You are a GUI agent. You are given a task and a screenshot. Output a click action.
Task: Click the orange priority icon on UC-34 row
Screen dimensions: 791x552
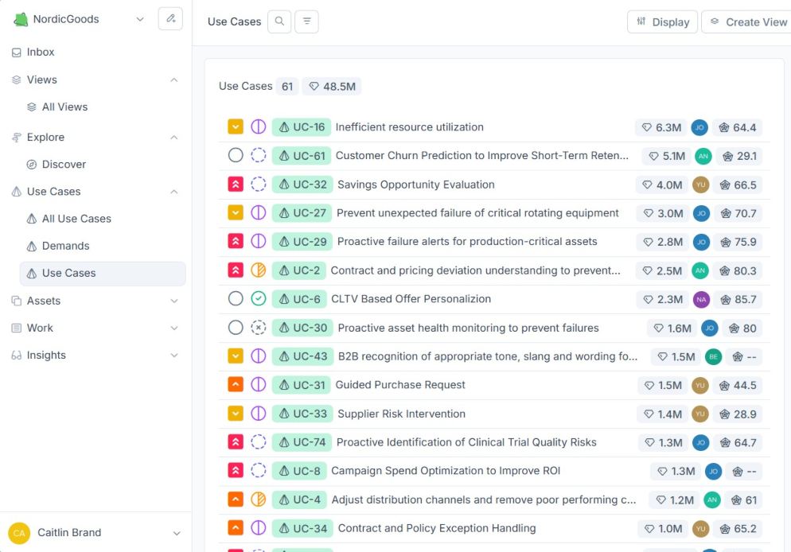[236, 528]
